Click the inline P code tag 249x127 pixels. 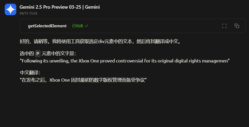pyautogui.click(x=38, y=54)
